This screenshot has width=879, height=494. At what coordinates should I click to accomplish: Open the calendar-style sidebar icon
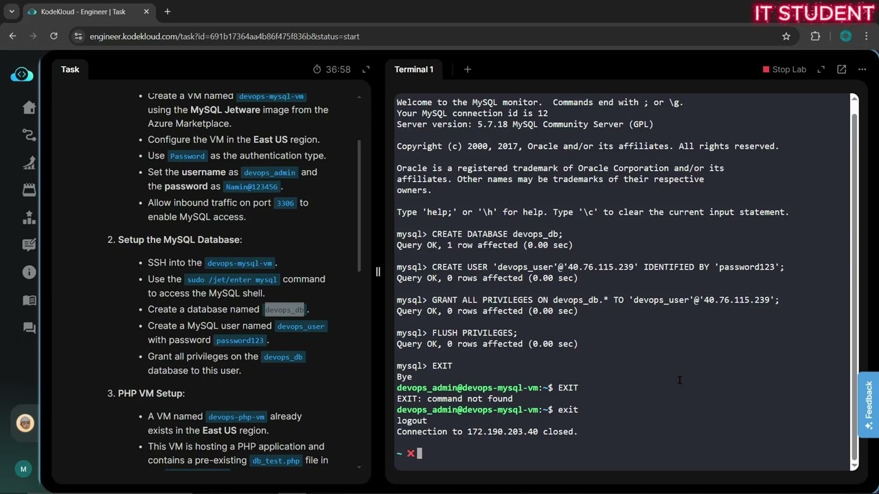(29, 190)
